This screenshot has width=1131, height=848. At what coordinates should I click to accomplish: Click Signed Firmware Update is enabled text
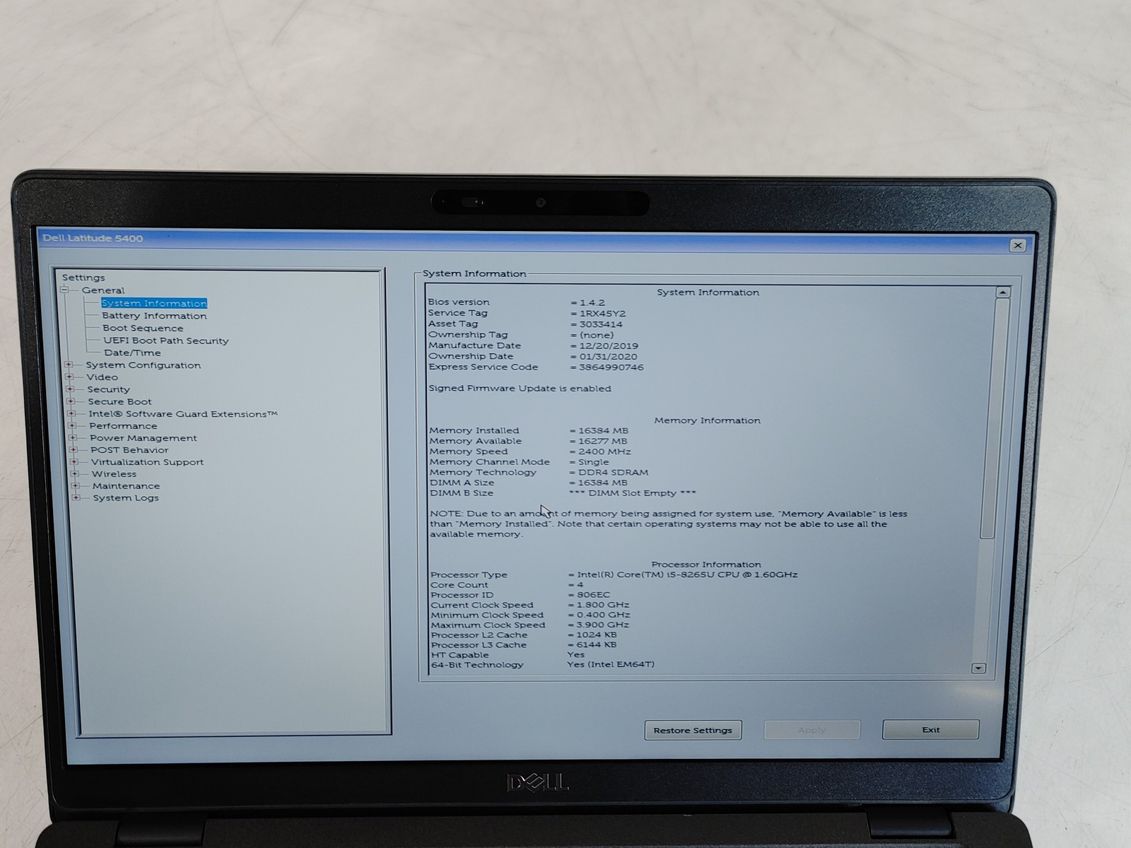click(520, 389)
